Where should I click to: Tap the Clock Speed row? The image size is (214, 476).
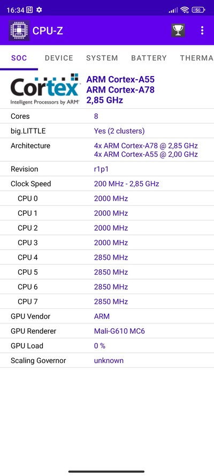[107, 184]
